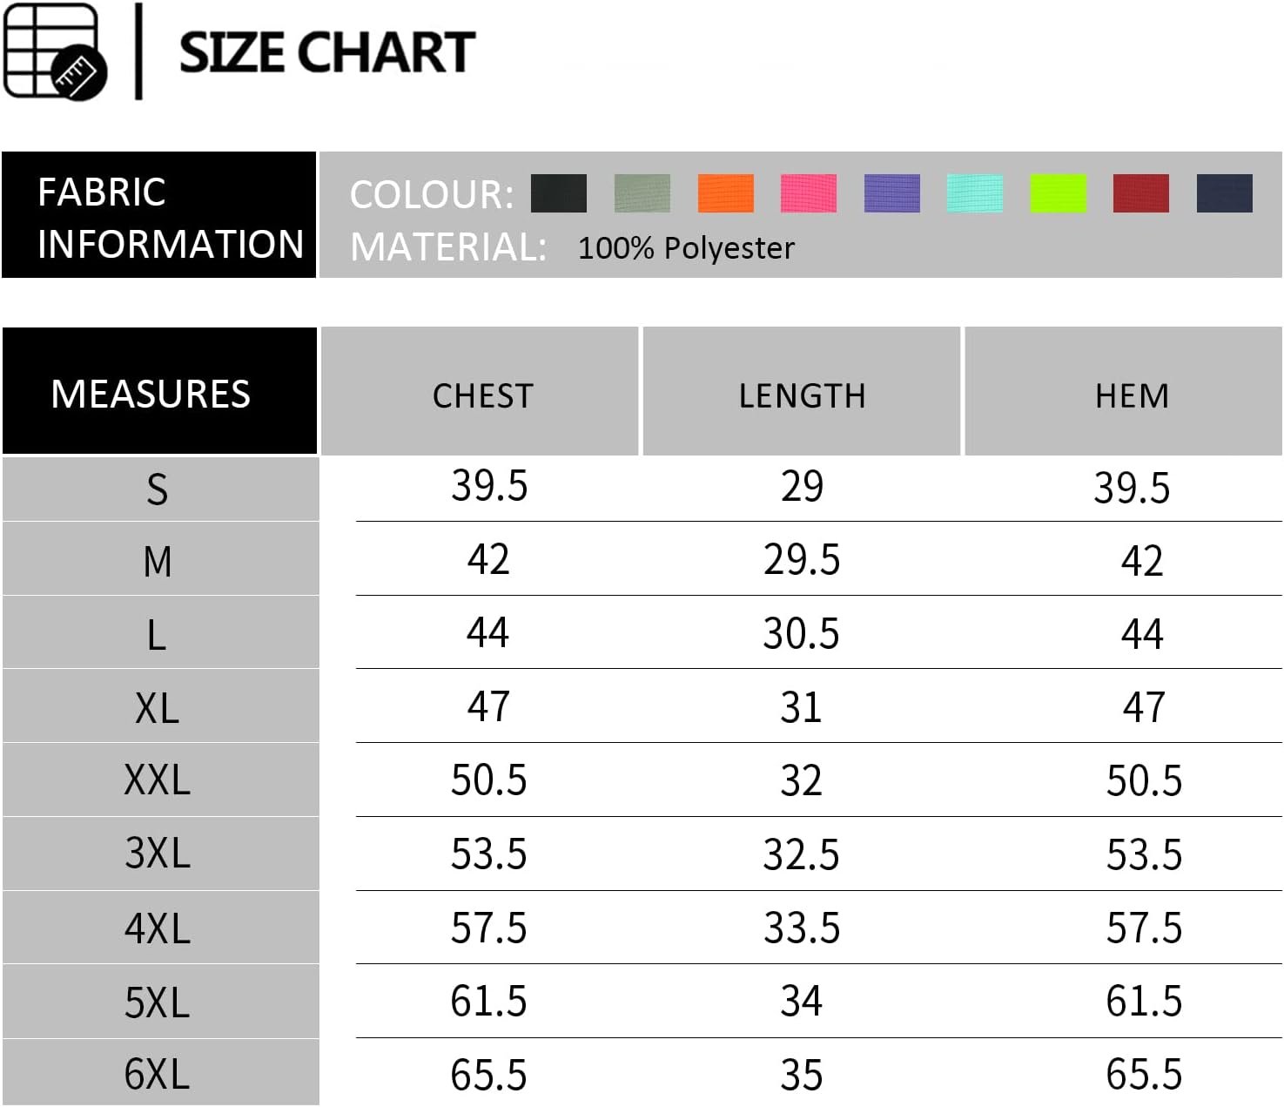
Task: Click the HEM column header
Action: [1132, 395]
